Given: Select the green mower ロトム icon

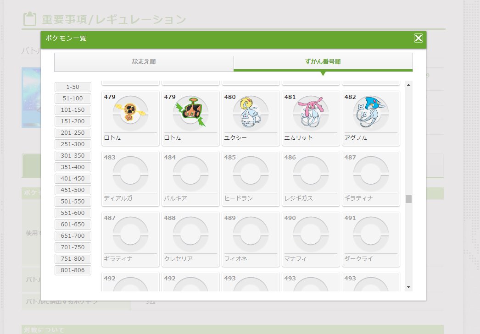Looking at the screenshot, I should pyautogui.click(x=190, y=112).
